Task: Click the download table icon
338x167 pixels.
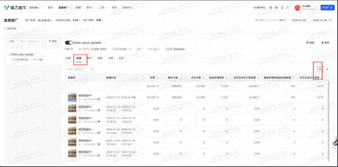Action: [x=327, y=69]
